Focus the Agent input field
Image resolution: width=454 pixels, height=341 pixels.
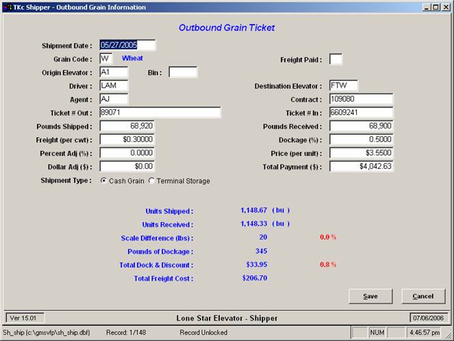pos(114,99)
